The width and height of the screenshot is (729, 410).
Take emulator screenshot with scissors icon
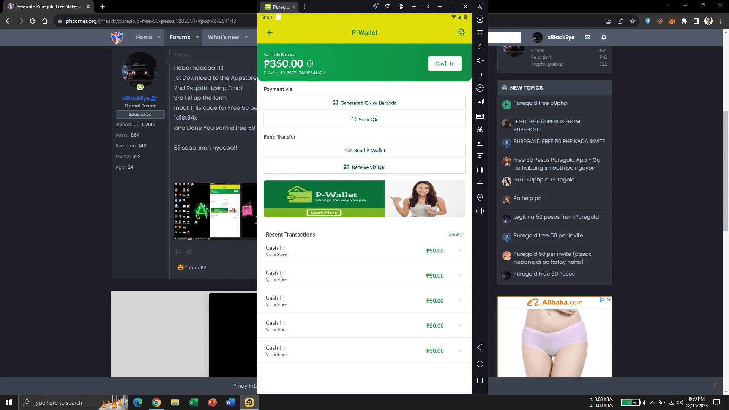click(x=480, y=129)
